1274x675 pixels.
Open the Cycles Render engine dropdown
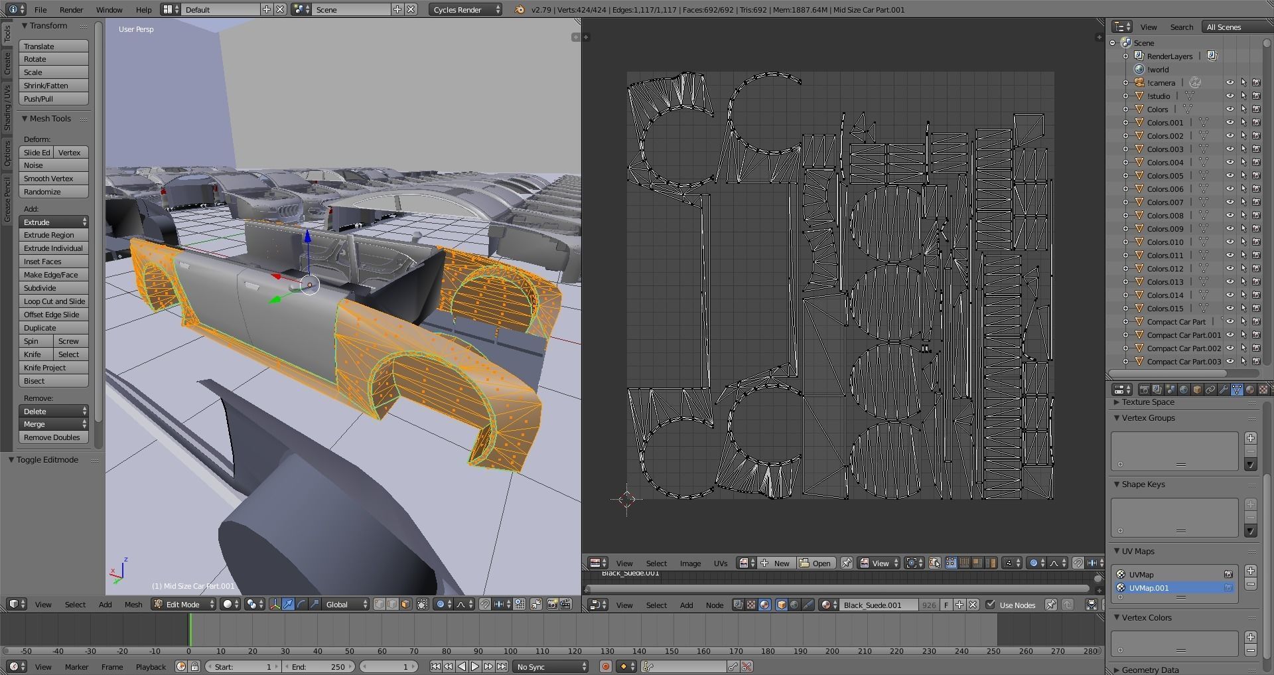465,10
